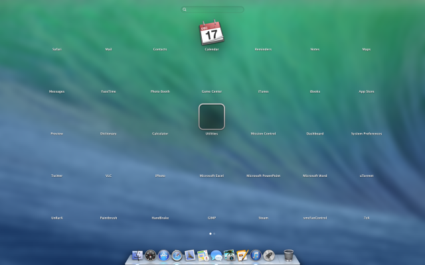425x265 pixels.
Task: Select the Calculator app label
Action: (x=160, y=134)
